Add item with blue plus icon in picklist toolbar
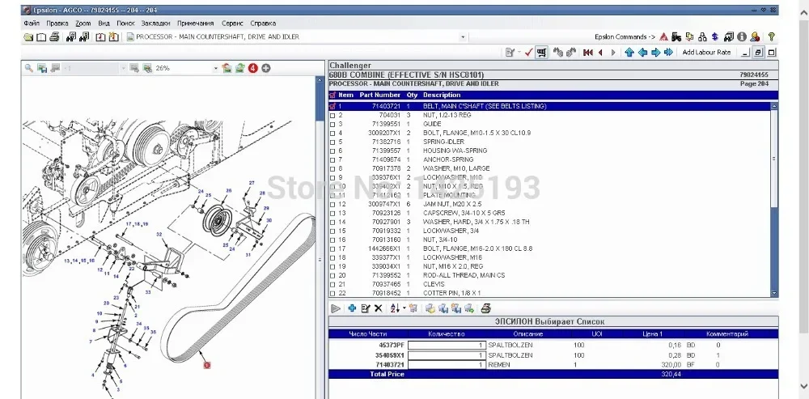 point(353,308)
